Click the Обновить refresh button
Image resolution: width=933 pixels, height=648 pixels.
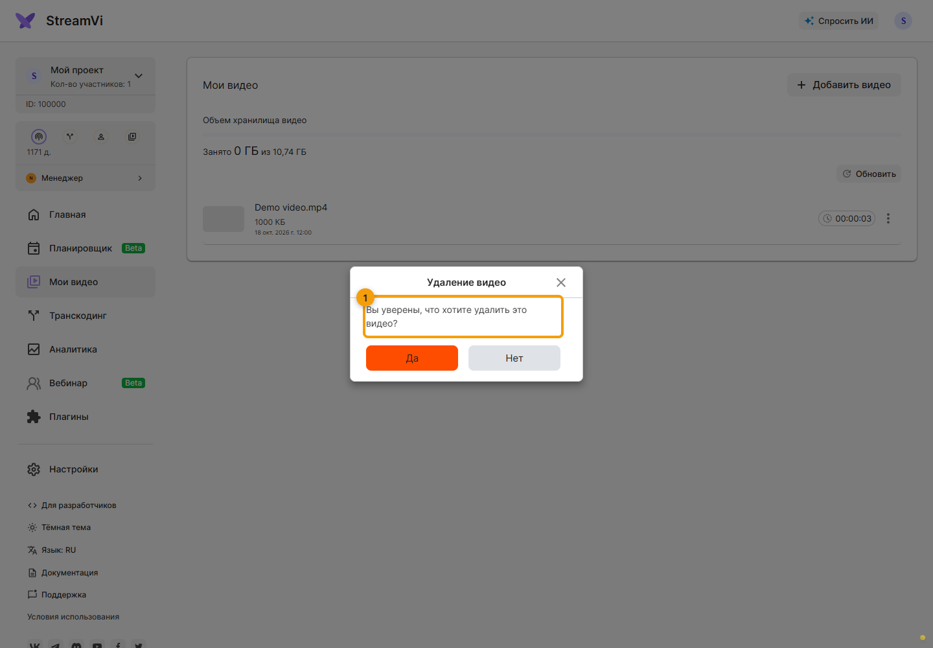click(869, 174)
